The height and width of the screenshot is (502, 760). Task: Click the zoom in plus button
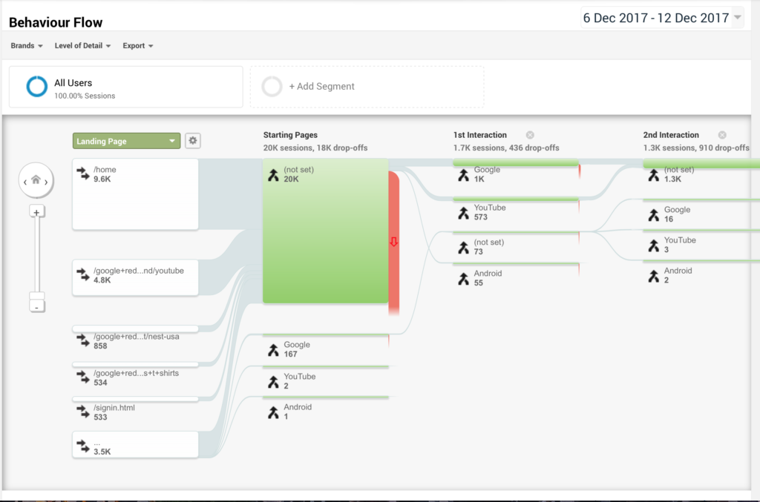(36, 212)
